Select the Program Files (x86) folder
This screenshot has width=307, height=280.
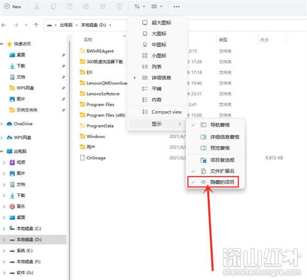[102, 115]
